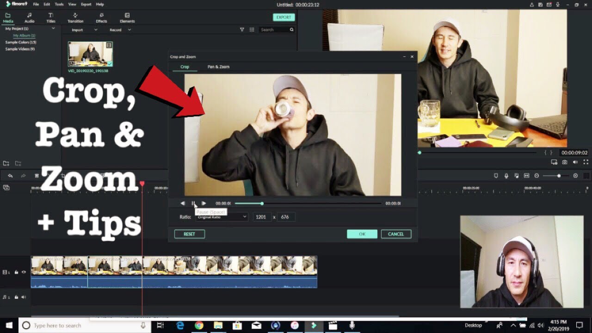This screenshot has width=592, height=333.
Task: Select the VID_20190220_190138 media thumbnail
Action: pos(90,54)
